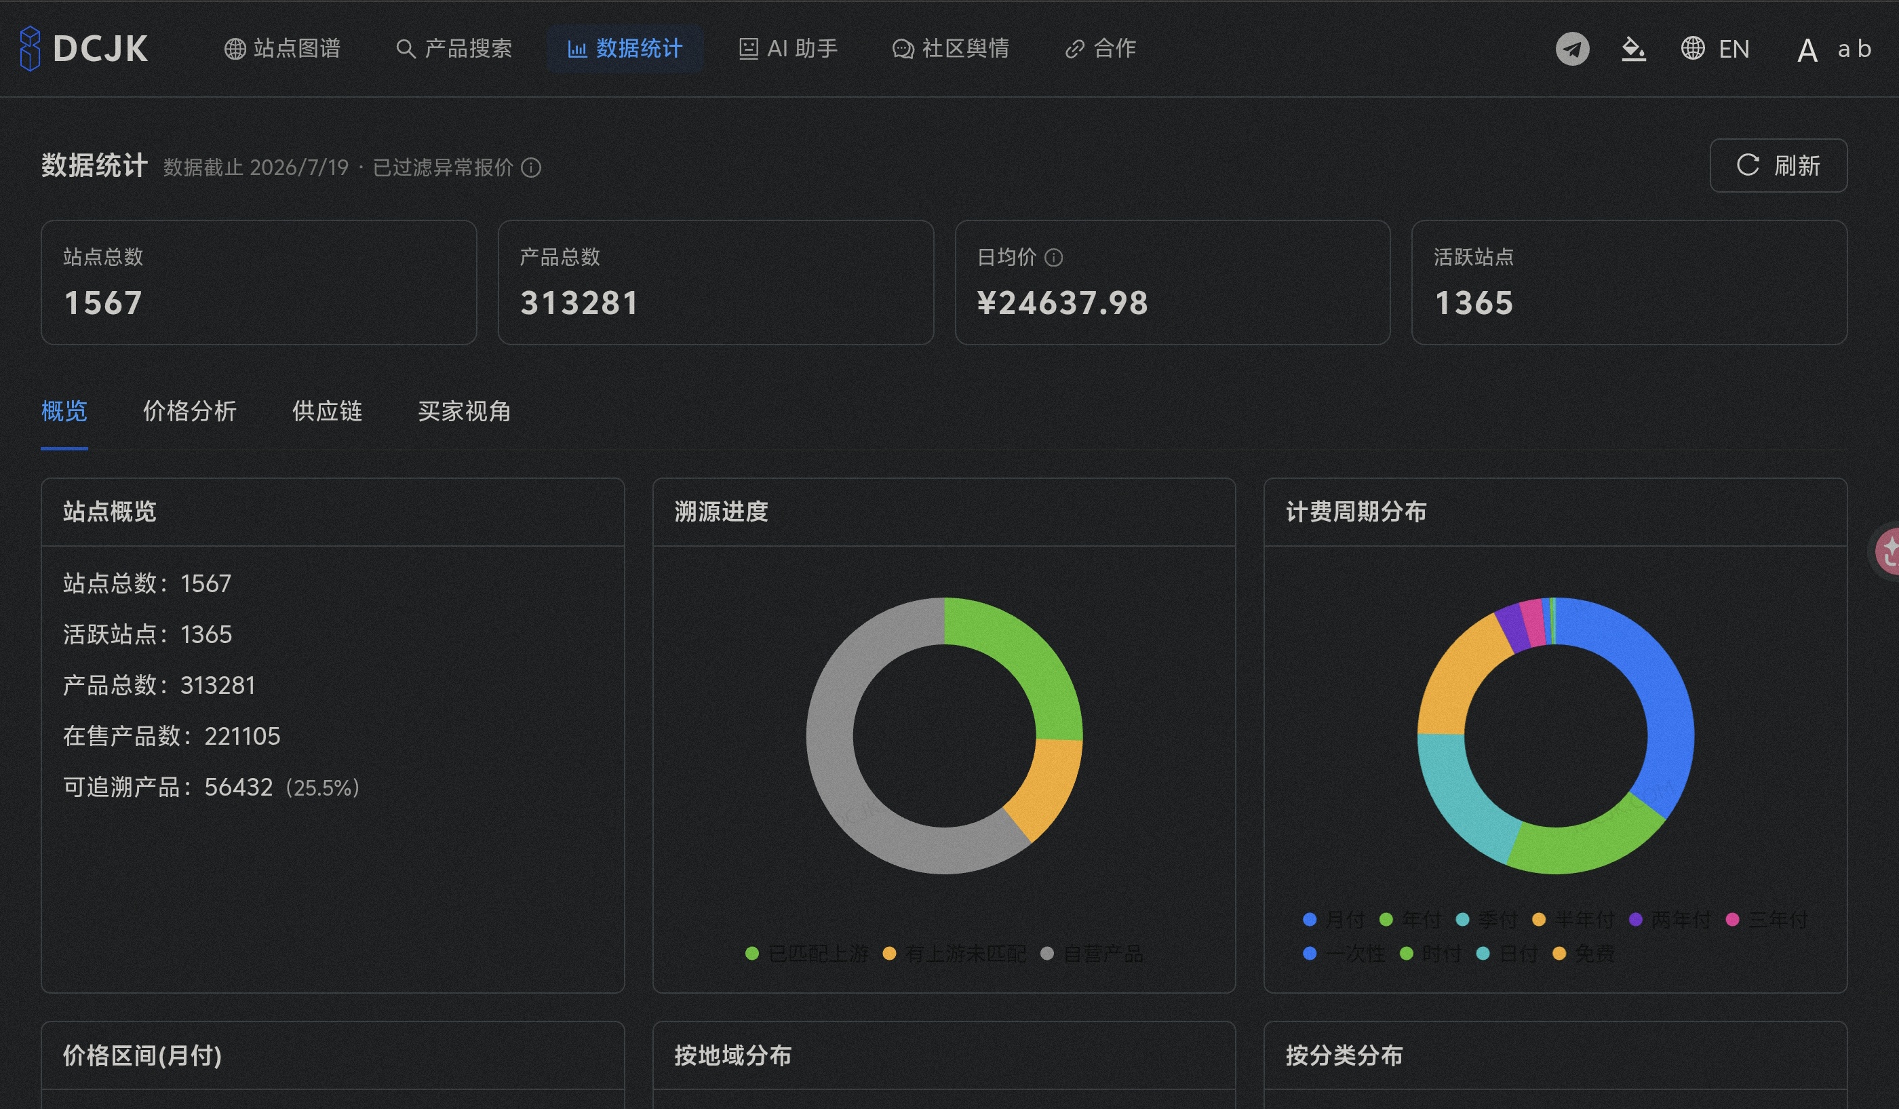Toggle the 日付 legend item
The image size is (1899, 1109).
tap(1507, 954)
